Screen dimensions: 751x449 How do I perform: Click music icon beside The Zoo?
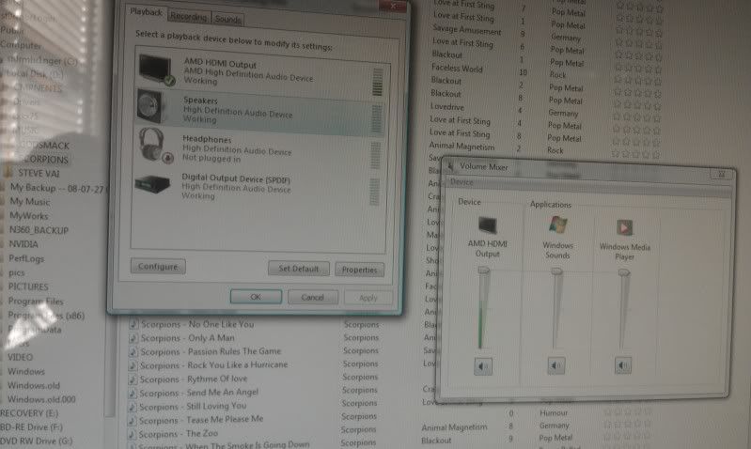pos(132,435)
